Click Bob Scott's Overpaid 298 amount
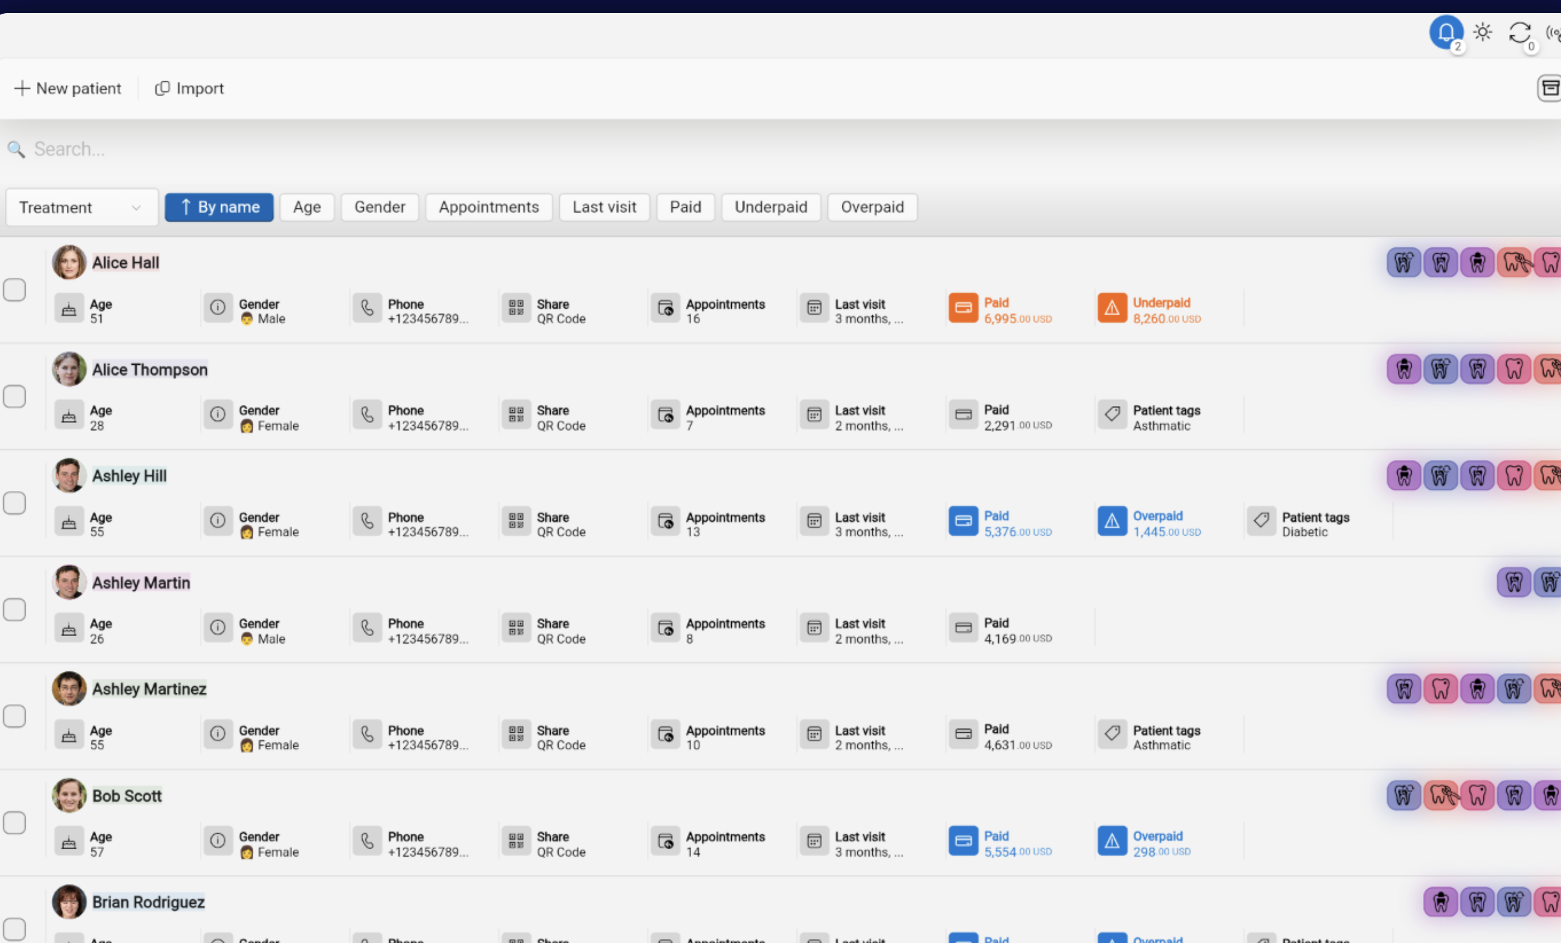This screenshot has width=1561, height=943. pyautogui.click(x=1161, y=852)
